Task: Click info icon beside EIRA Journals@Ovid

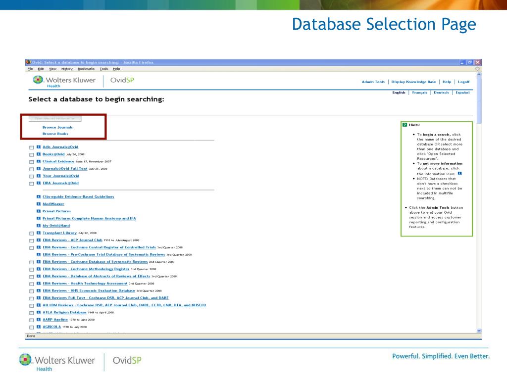Action: pos(39,183)
